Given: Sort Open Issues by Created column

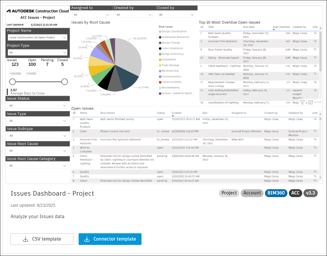Looking at the screenshot, I should [x=176, y=113].
